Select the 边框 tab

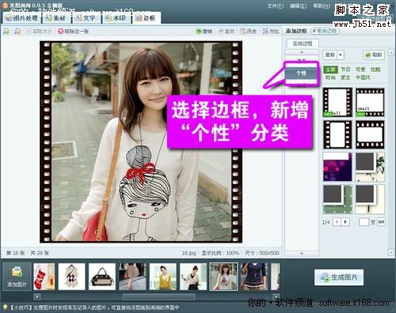146,18
